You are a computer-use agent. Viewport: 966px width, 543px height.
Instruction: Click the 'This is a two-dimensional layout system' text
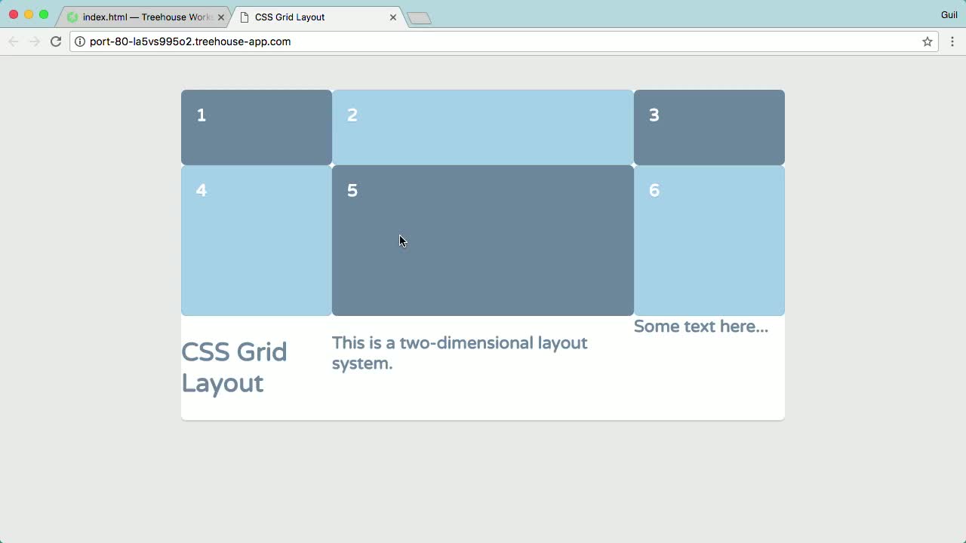coord(460,352)
